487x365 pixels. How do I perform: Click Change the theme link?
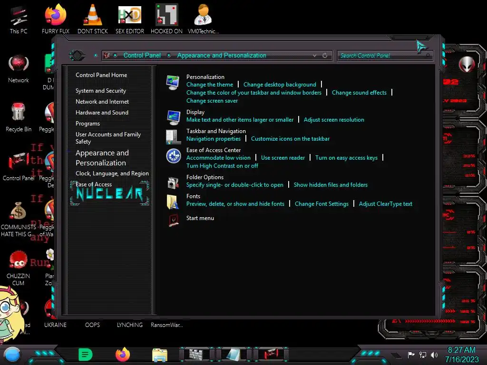210,85
